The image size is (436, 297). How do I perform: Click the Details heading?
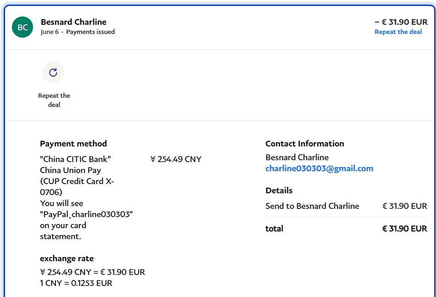tap(279, 191)
